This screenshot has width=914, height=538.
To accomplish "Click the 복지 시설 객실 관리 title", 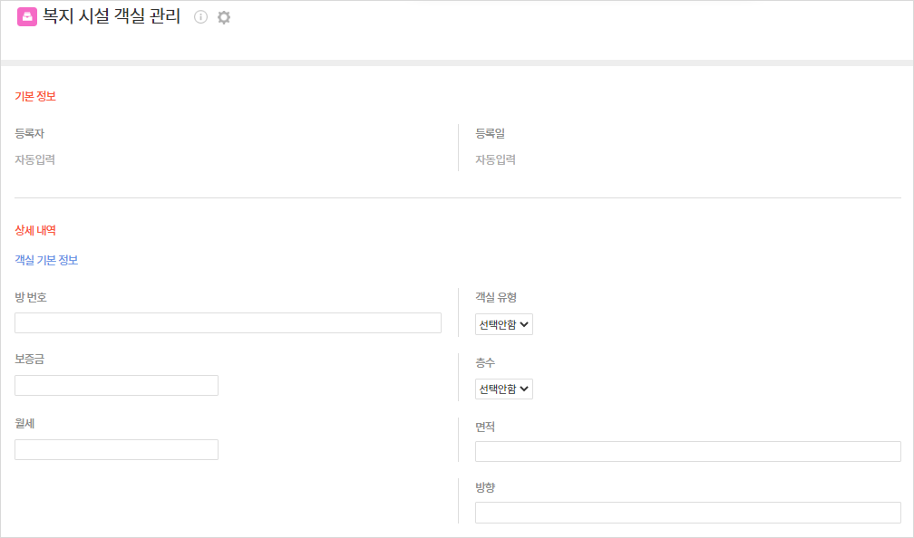I will [112, 16].
